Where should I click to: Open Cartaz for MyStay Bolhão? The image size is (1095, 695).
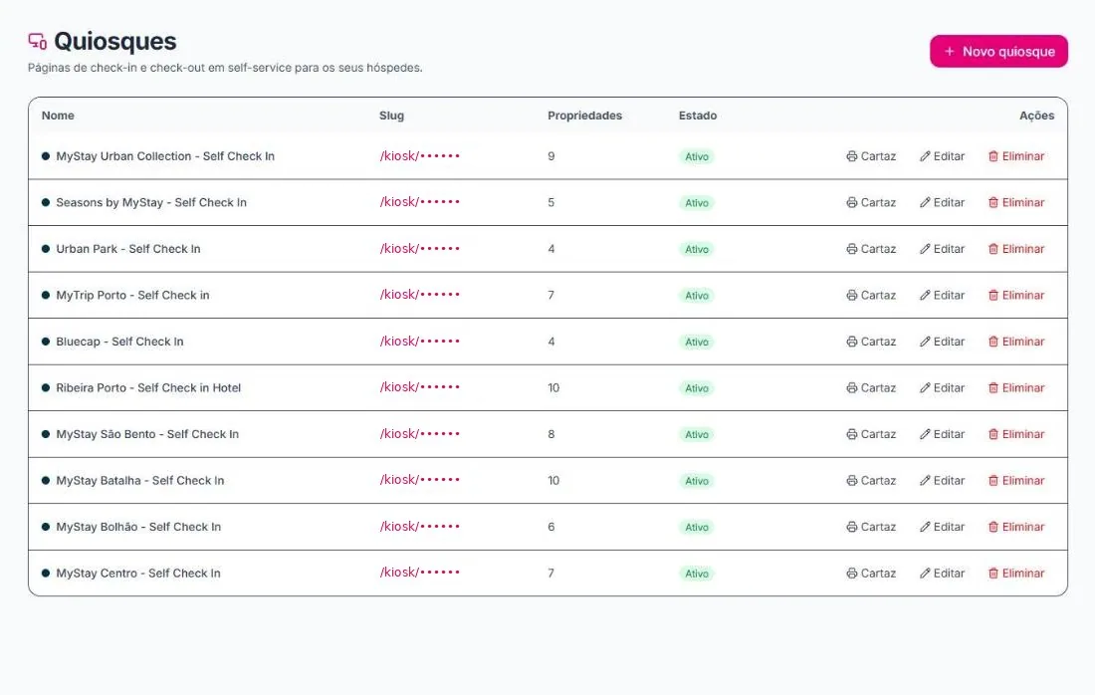(871, 527)
